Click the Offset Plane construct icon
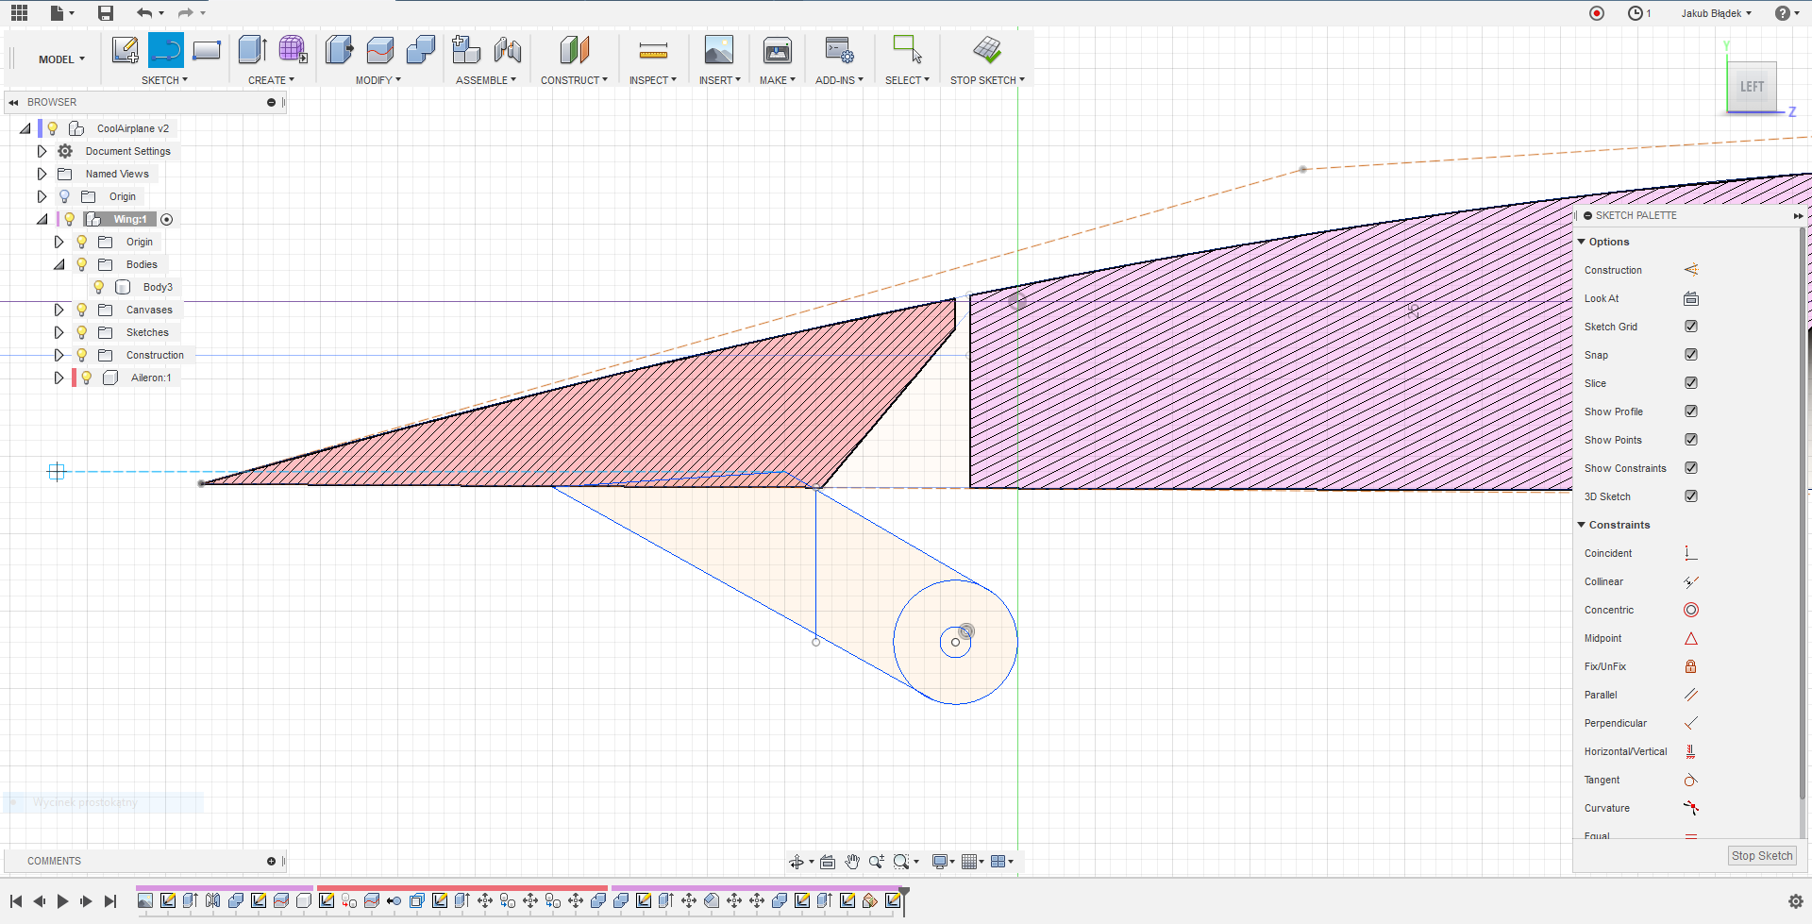 click(x=575, y=50)
